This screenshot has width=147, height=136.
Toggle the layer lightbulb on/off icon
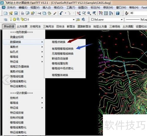[11, 19]
